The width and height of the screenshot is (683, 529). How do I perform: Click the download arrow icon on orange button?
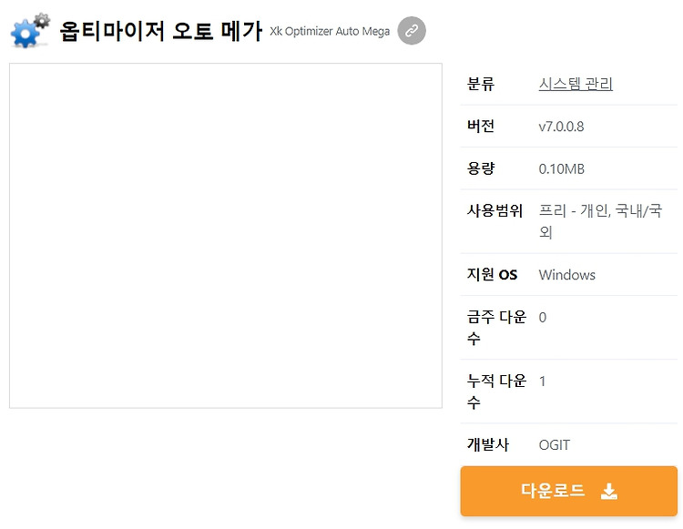click(608, 491)
